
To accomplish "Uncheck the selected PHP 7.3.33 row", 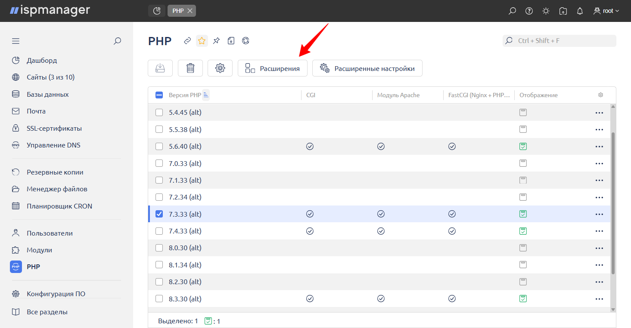I will coord(159,214).
